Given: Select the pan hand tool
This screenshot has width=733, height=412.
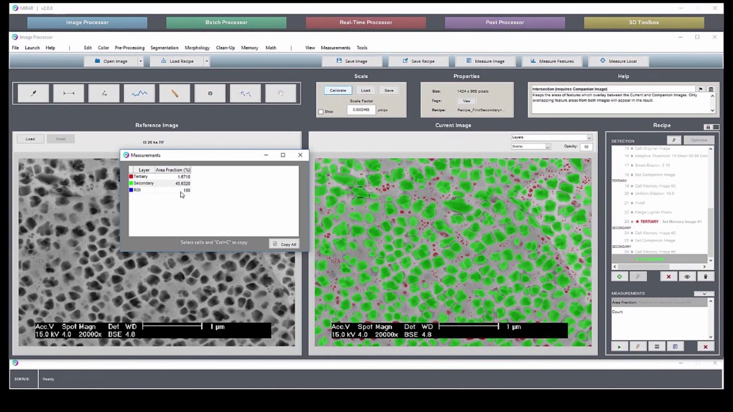Looking at the screenshot, I should [x=281, y=93].
